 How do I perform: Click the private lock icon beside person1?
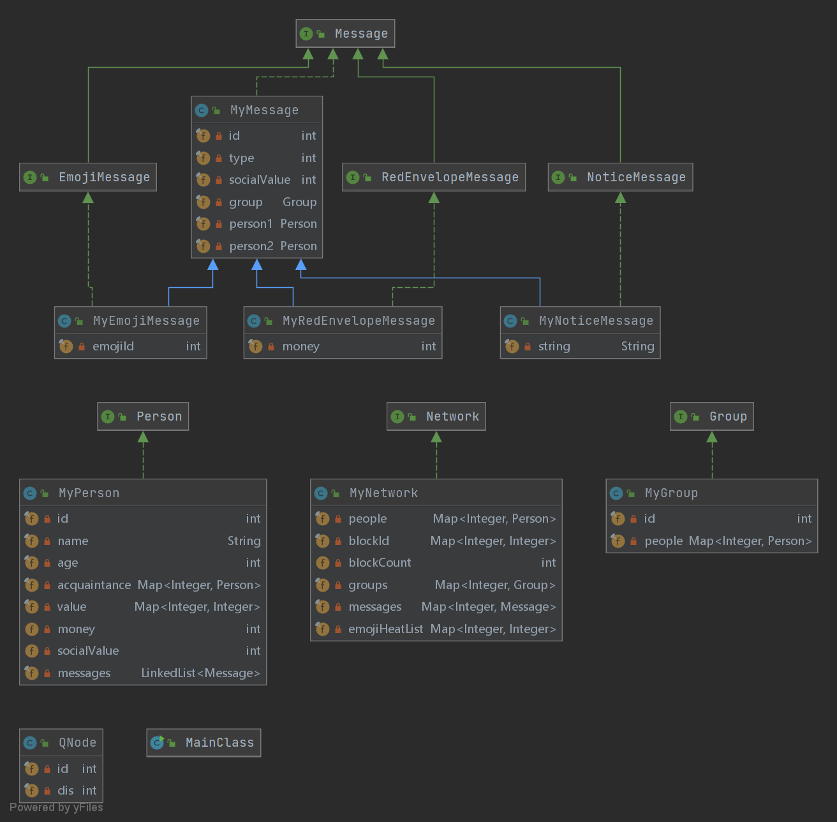[219, 224]
